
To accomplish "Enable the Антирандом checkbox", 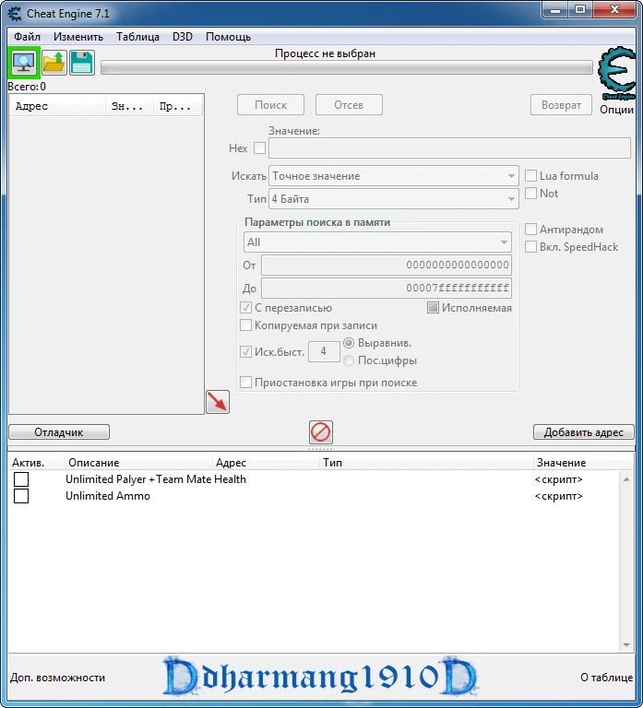I will pos(530,230).
